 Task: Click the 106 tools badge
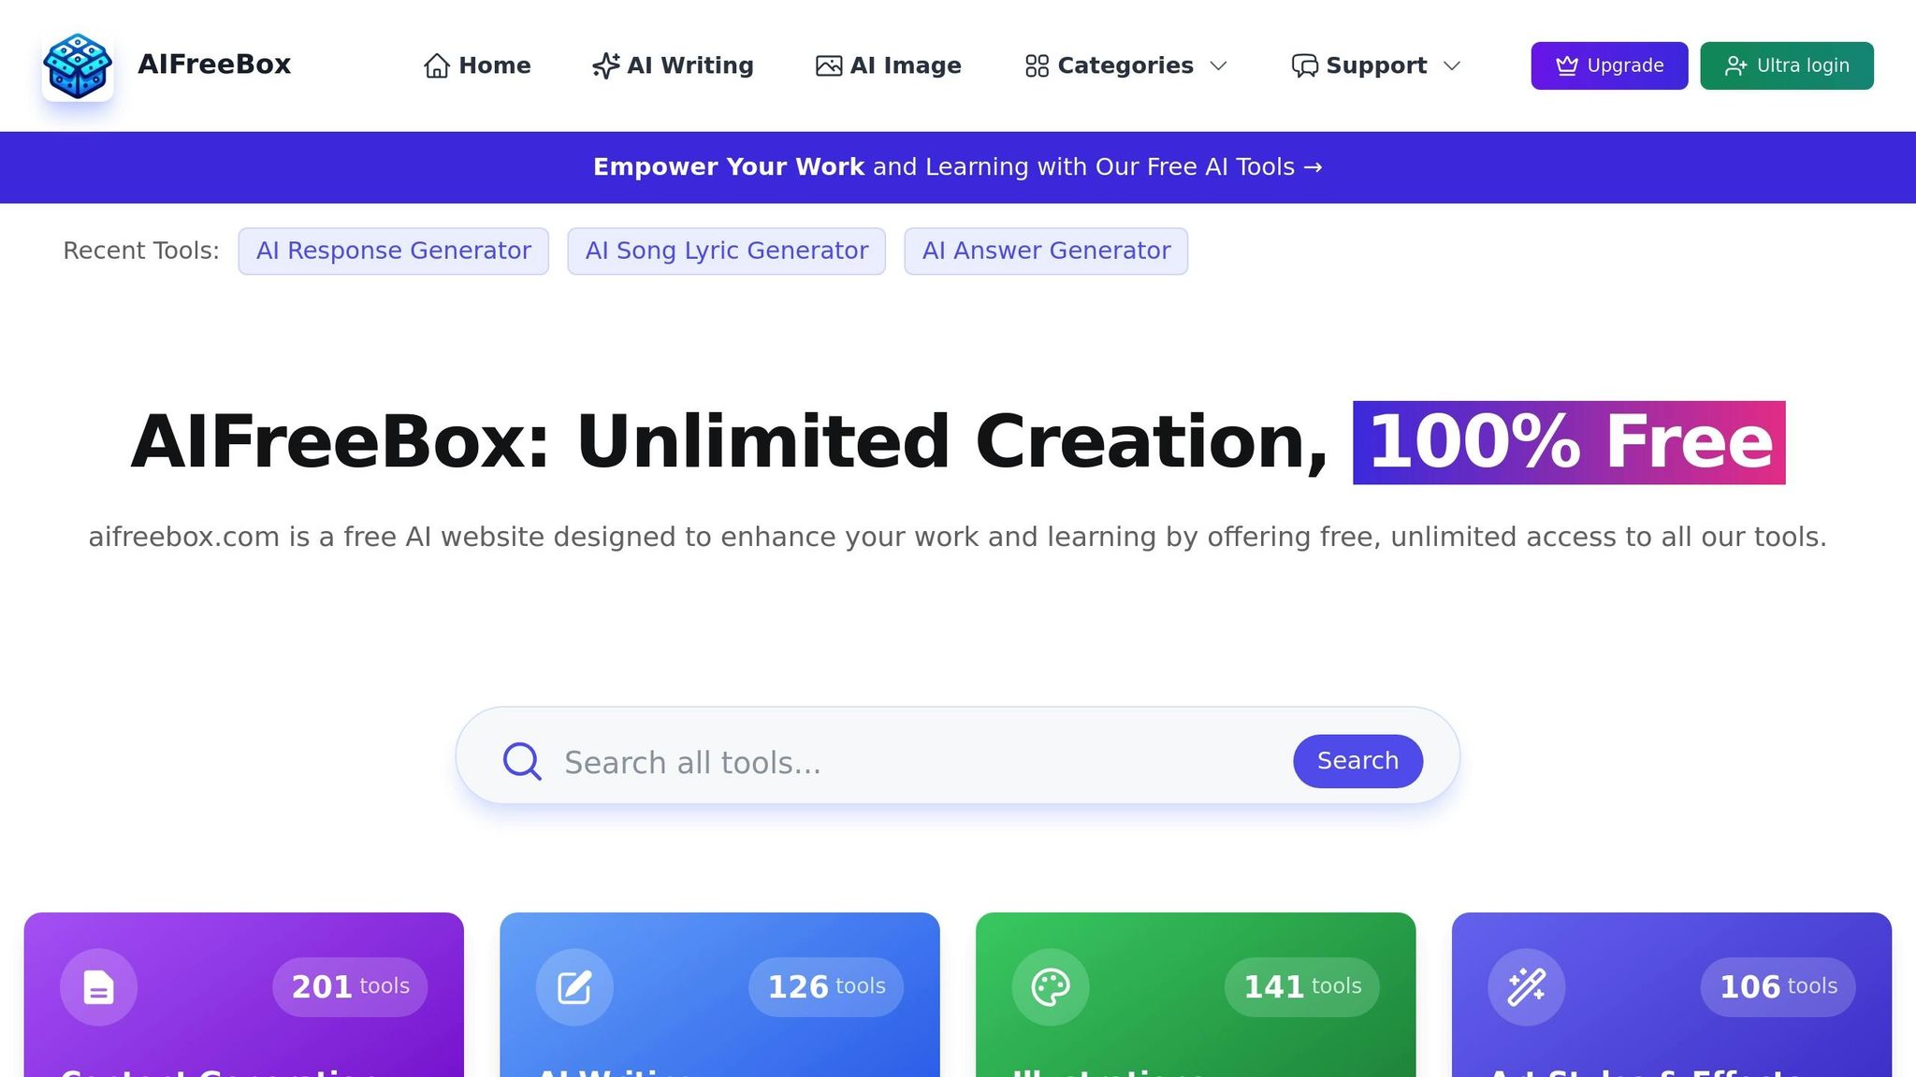point(1778,987)
